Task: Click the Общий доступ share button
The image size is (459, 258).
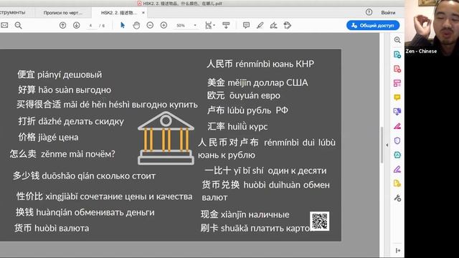Action: pyautogui.click(x=373, y=26)
